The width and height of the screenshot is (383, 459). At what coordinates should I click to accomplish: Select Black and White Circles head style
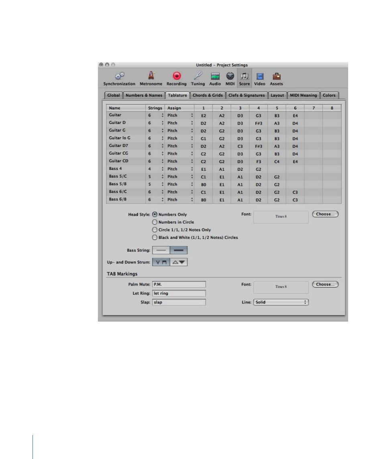(x=155, y=237)
